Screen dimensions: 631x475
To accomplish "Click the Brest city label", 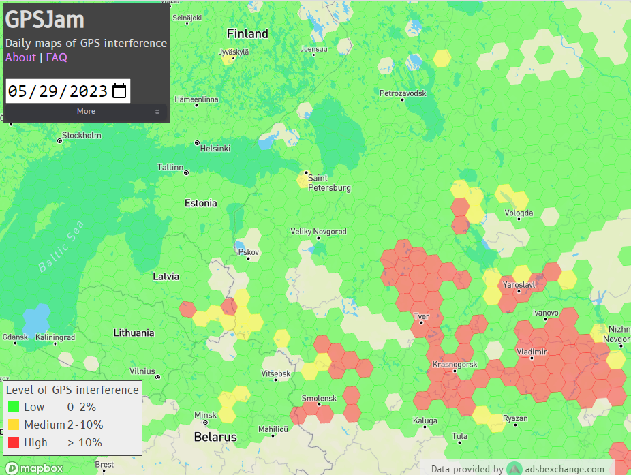I will point(104,465).
